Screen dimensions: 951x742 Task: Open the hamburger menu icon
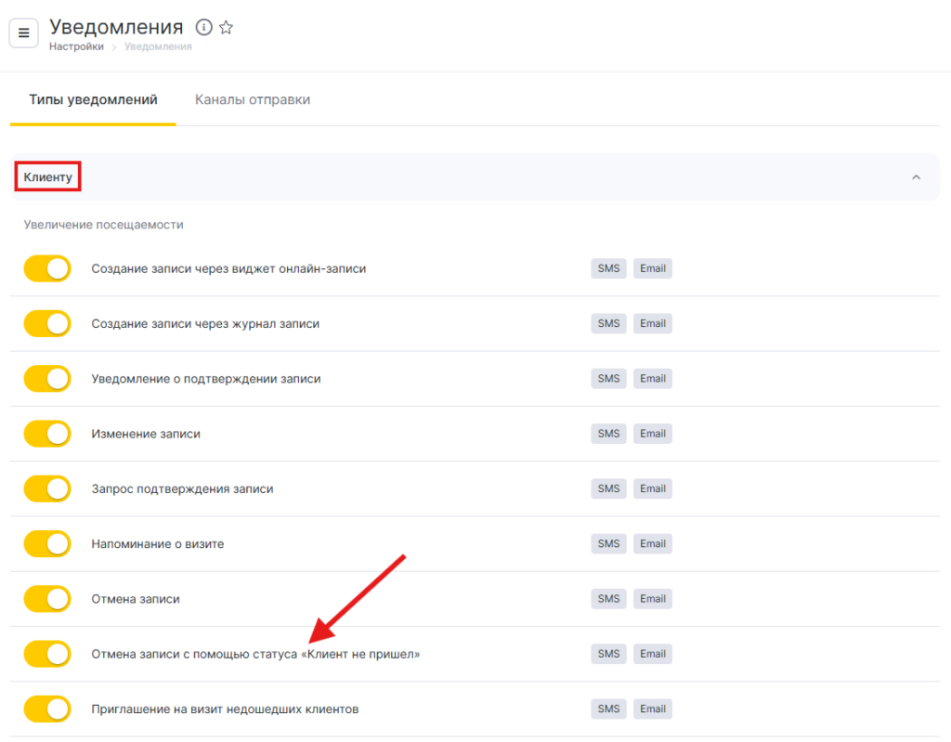point(24,33)
